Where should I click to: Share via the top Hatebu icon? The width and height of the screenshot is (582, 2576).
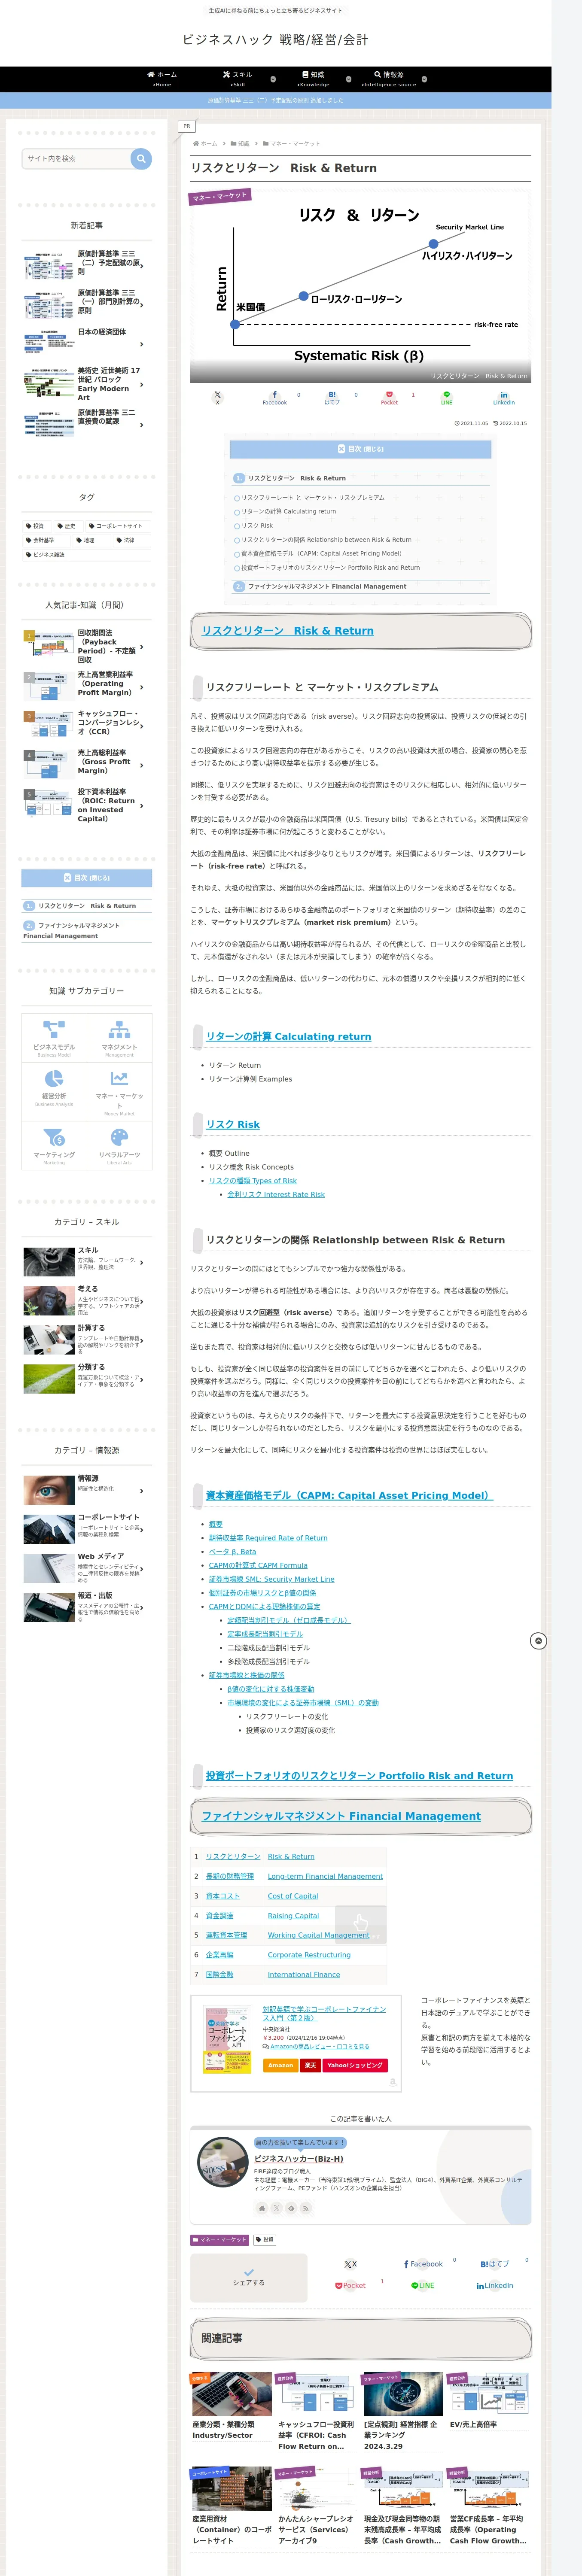tap(332, 397)
